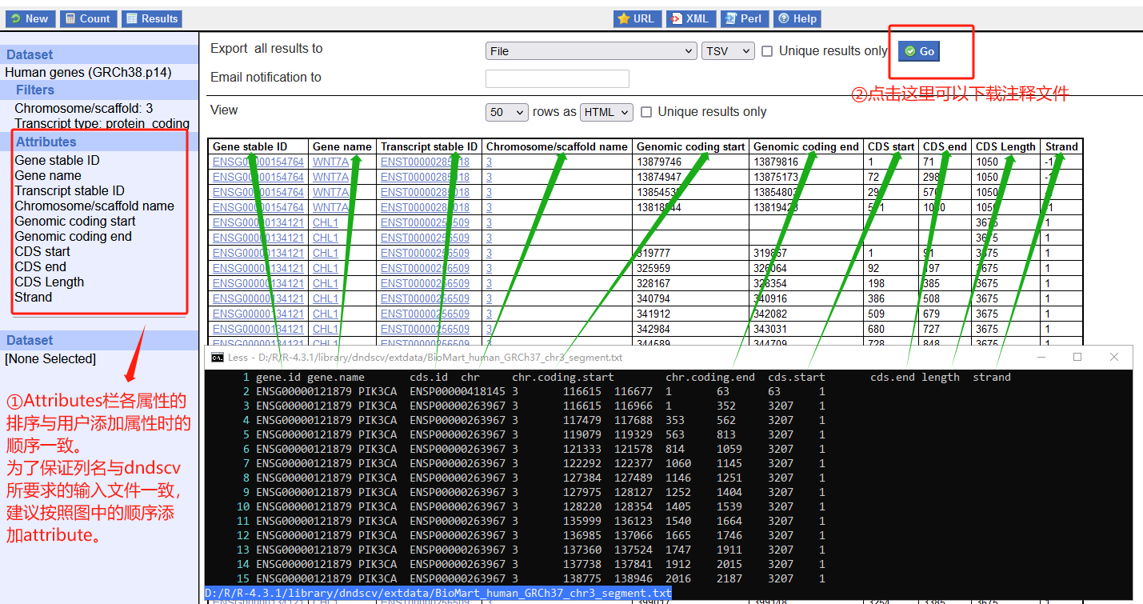Click the Perl script button
This screenshot has height=604, width=1143.
pos(744,18)
